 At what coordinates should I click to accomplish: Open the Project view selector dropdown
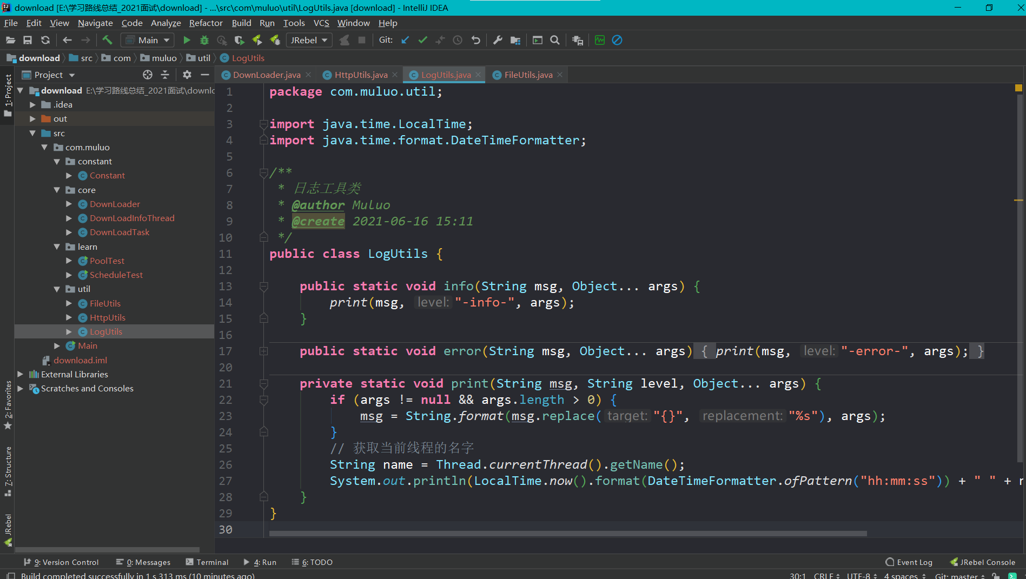click(x=48, y=75)
